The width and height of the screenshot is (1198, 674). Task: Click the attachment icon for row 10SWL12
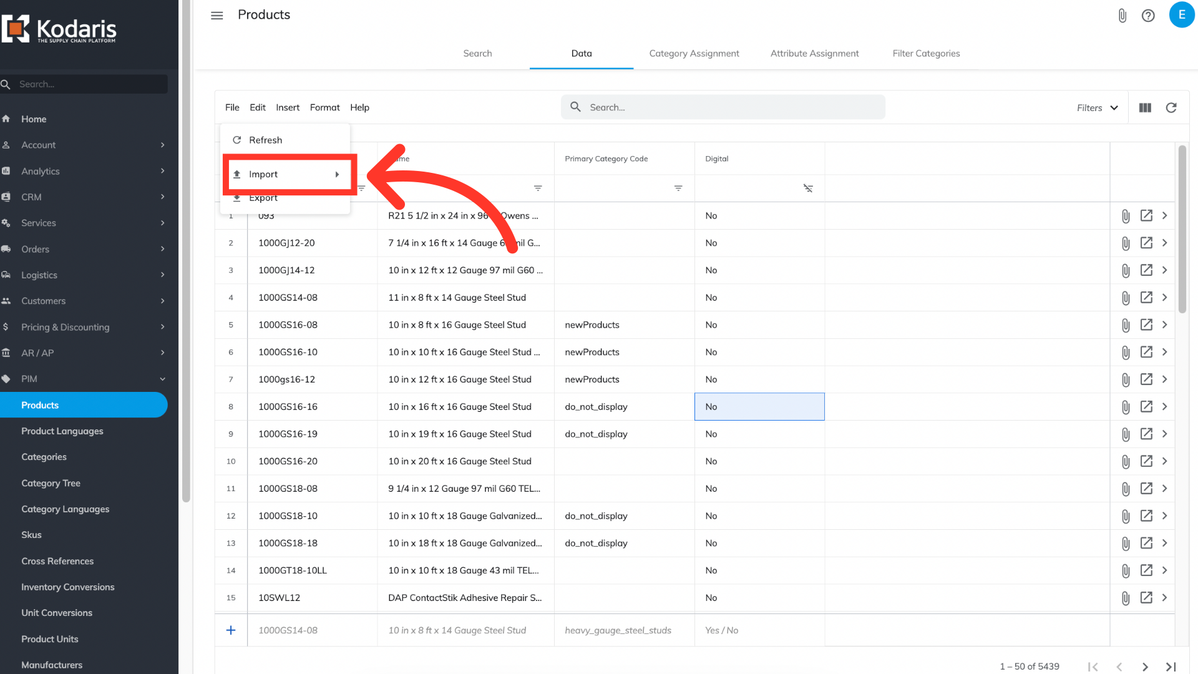[1125, 598]
